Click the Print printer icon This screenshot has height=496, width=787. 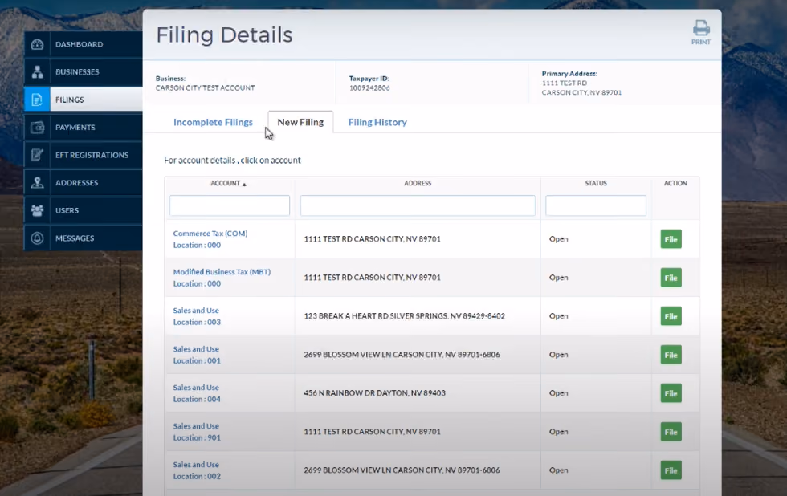[701, 28]
